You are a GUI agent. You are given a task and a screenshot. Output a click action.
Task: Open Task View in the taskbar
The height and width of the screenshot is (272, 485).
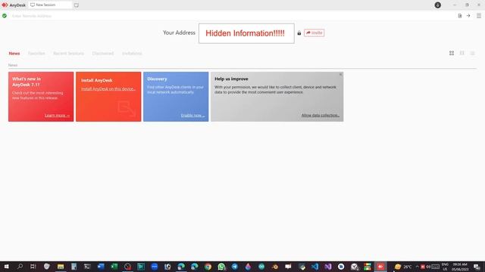(33, 267)
